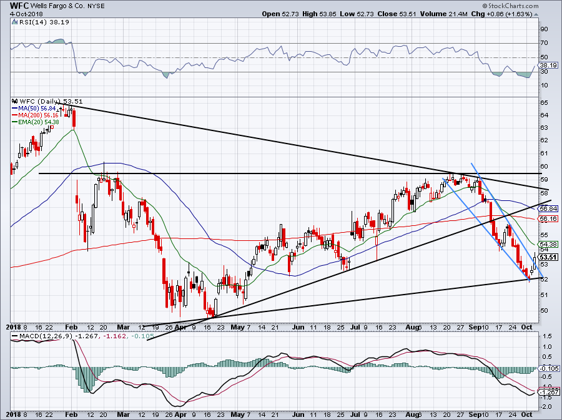The image size is (562, 420).
Task: Click Mar on the price chart's date axis
Action: 123,327
